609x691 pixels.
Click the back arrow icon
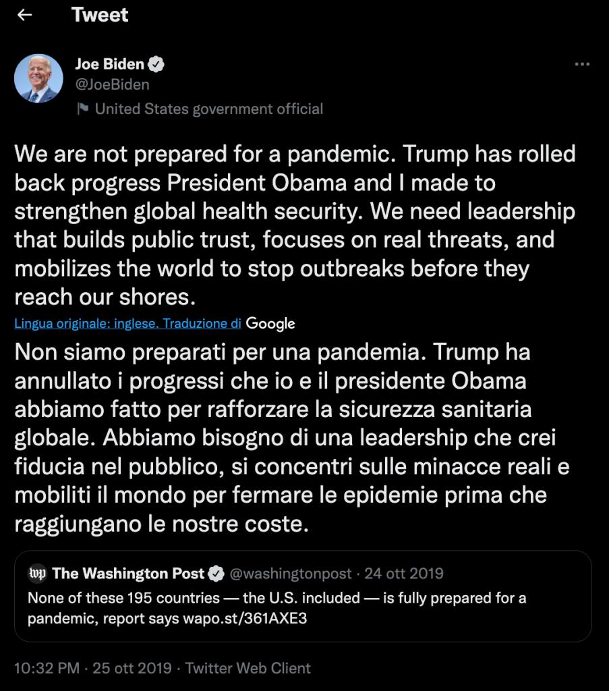25,15
